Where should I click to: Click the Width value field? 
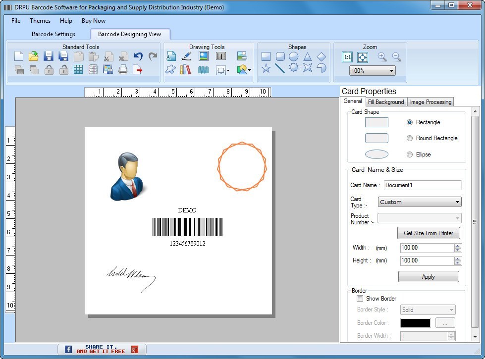pos(427,248)
